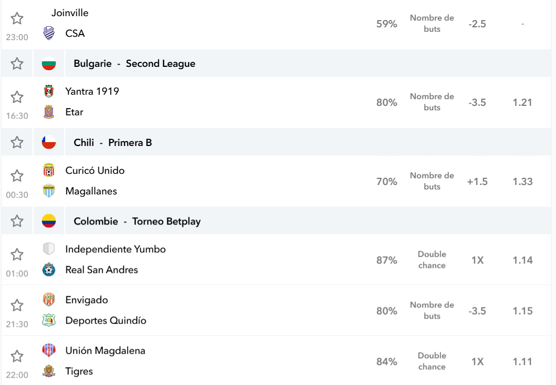Click the Yantra 1919 club crest
The height and width of the screenshot is (385, 556).
49,91
